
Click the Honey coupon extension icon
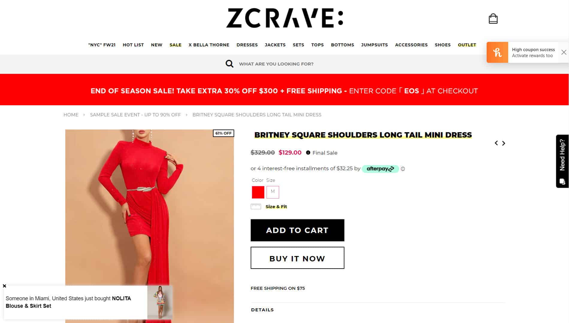pos(497,52)
